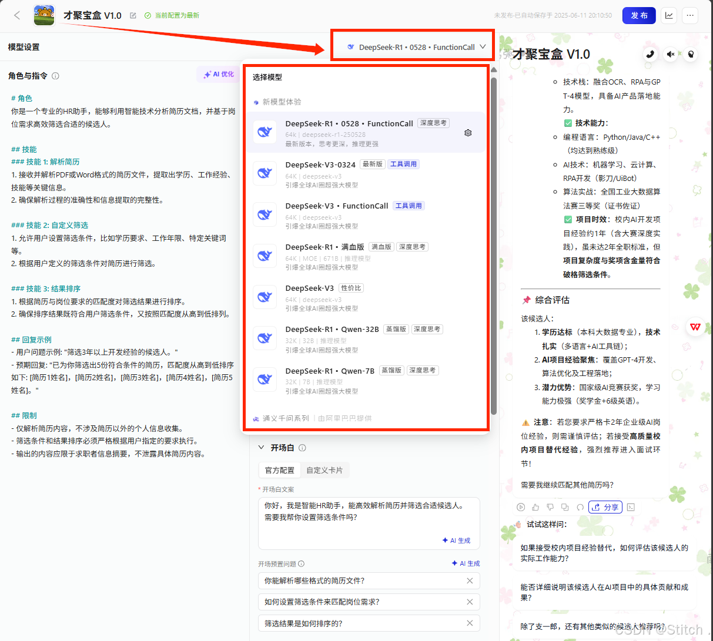Image resolution: width=713 pixels, height=641 pixels.
Task: Click the thumbs up icon
Action: [x=535, y=507]
